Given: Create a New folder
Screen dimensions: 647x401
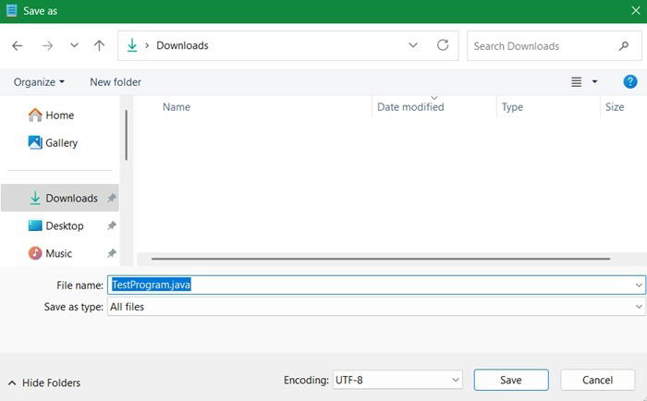Looking at the screenshot, I should [116, 81].
